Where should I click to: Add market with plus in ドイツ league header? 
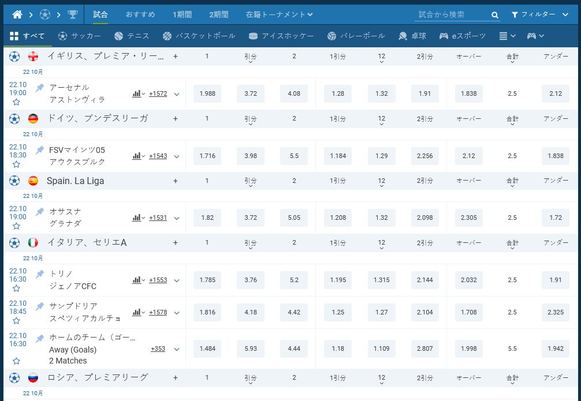(x=176, y=118)
